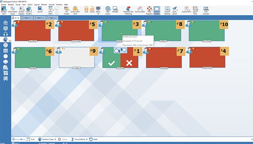
Task: Expand Question Types menu arrow
Action: [55, 139]
